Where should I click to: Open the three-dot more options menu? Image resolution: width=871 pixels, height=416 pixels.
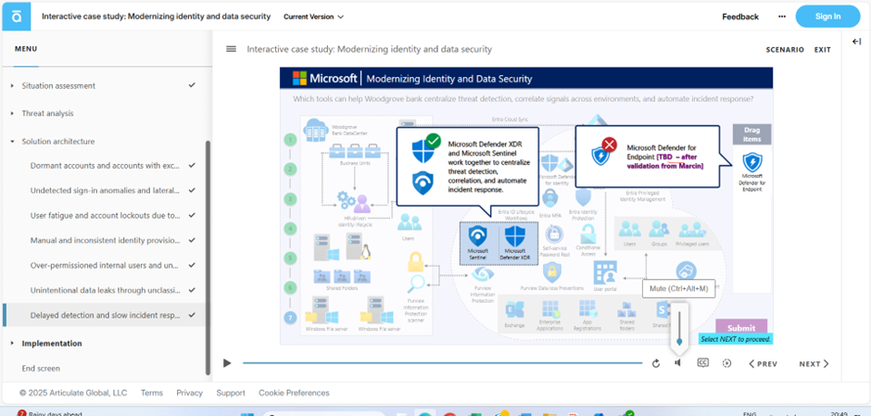[782, 17]
